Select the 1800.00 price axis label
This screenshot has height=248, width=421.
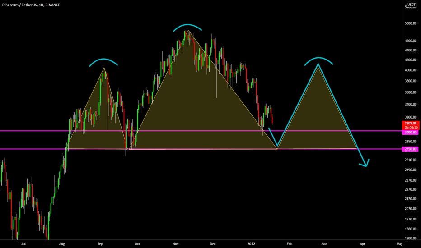tap(411, 238)
